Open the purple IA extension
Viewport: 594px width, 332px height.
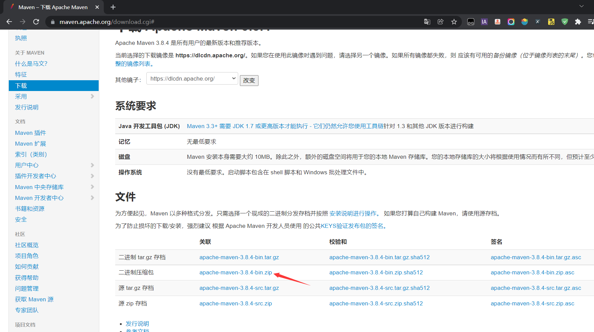[x=484, y=22]
